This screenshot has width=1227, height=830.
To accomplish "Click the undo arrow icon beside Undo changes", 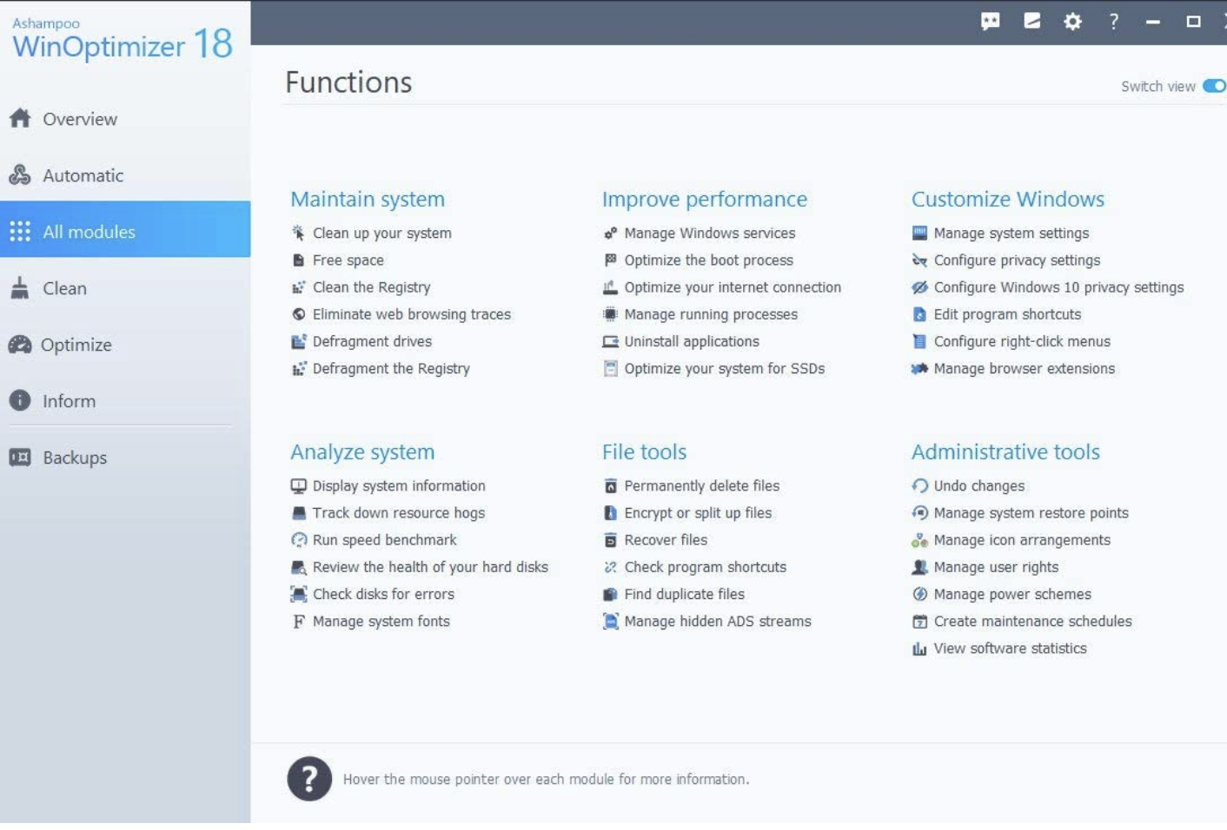I will tap(919, 485).
